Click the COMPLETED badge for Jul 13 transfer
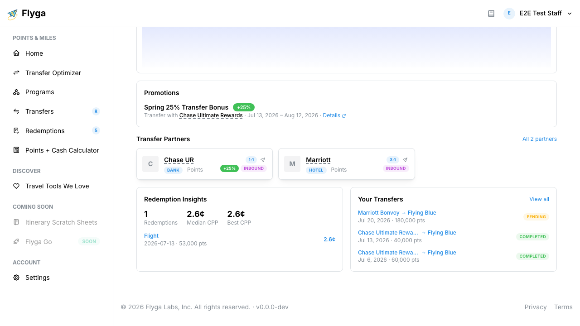Image resolution: width=580 pixels, height=326 pixels. tap(532, 237)
